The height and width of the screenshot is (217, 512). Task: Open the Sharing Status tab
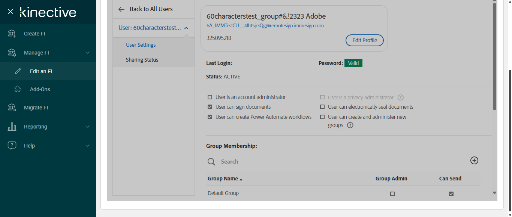click(142, 60)
